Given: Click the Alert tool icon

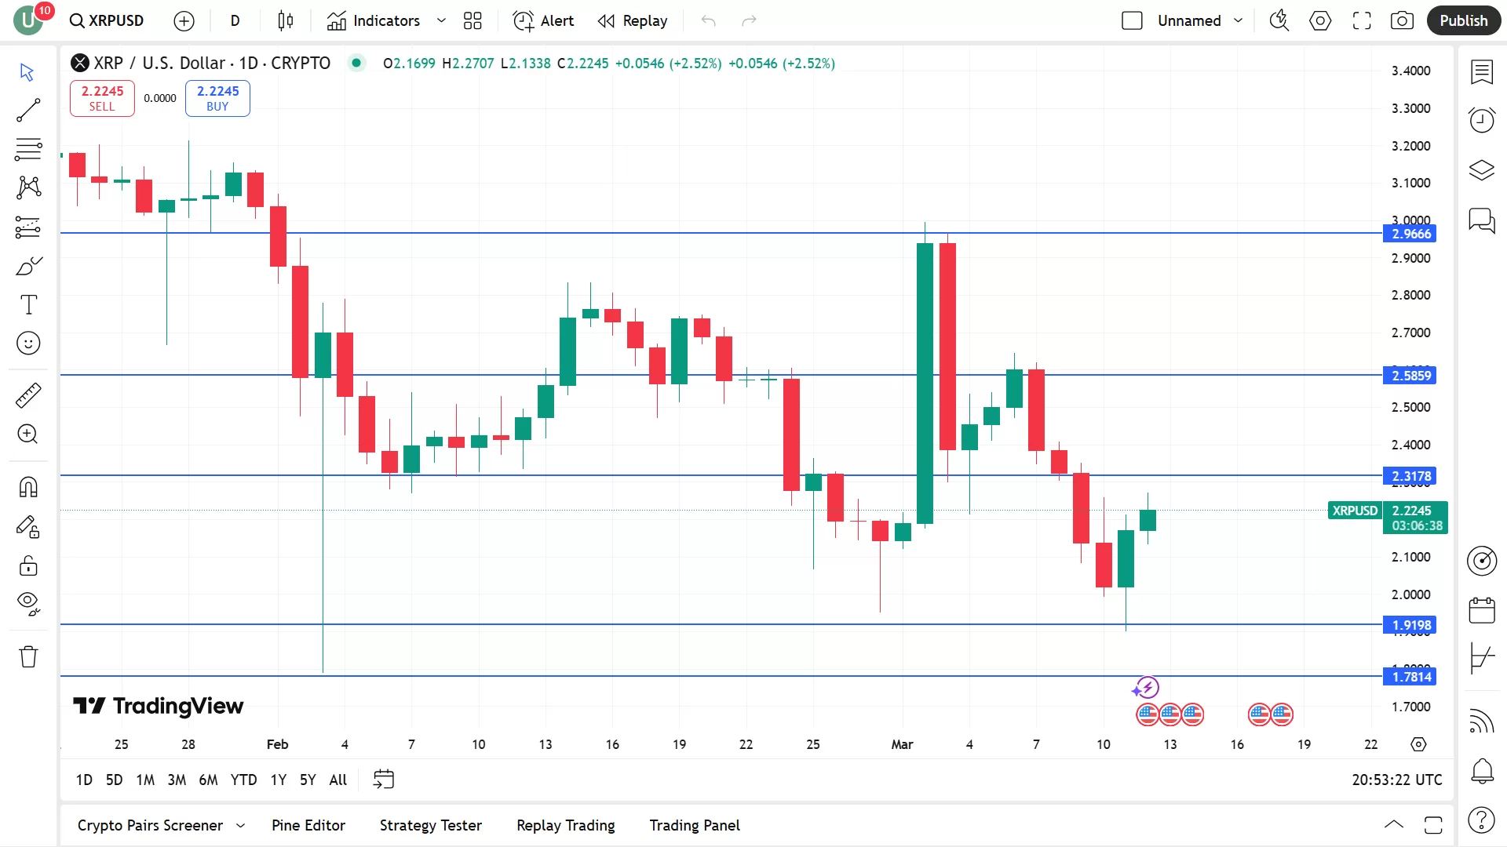Looking at the screenshot, I should (522, 20).
